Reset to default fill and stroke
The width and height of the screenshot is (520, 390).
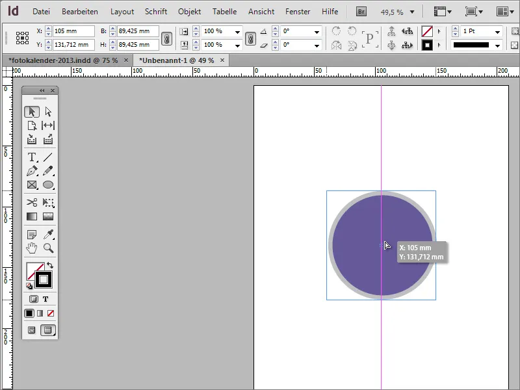29,286
